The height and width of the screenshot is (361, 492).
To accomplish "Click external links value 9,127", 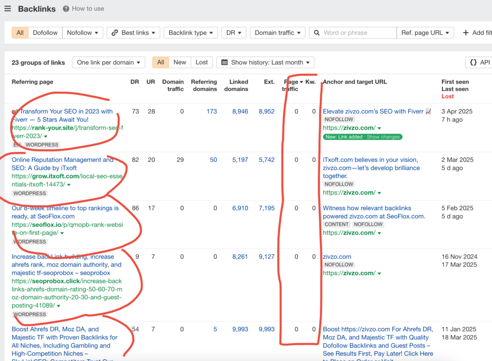I will [267, 257].
